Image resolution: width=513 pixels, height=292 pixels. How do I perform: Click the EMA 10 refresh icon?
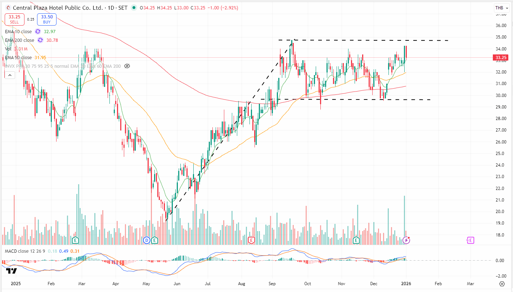(38, 32)
